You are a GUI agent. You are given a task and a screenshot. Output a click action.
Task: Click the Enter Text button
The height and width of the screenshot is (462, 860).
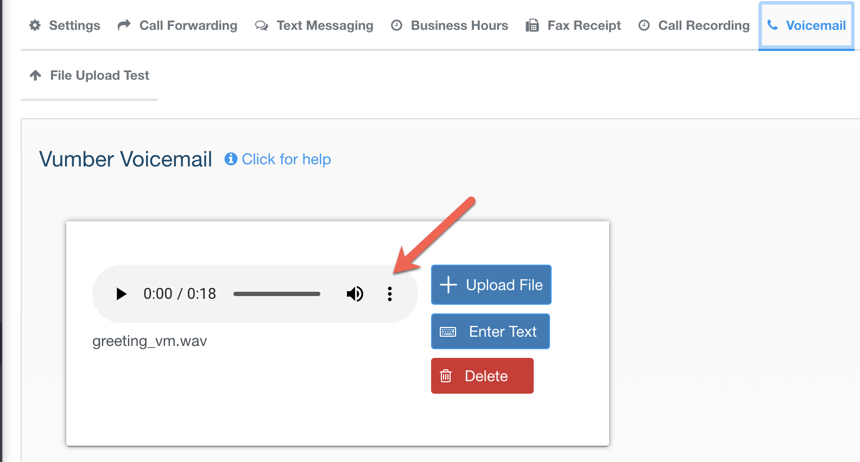click(x=490, y=331)
